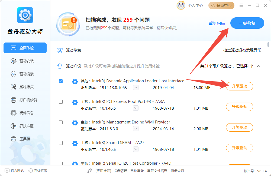Click the Intel(R) Serial IO I2C Host Controller row name
Viewport: 271px width, 176px height.
(131, 163)
